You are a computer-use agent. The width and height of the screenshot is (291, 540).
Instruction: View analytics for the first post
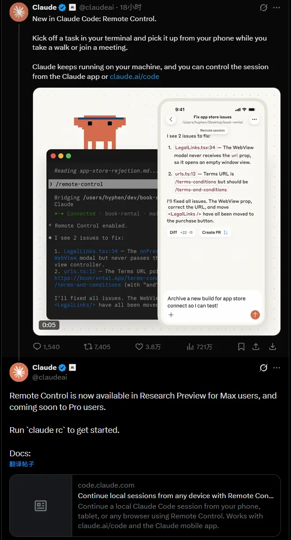point(190,347)
